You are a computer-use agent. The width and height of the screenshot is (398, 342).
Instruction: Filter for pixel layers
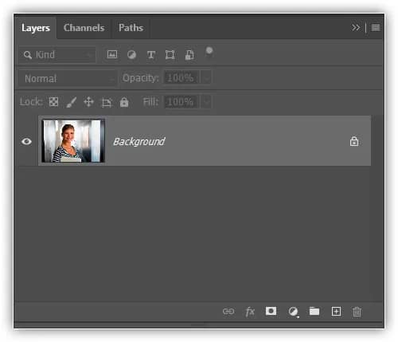tap(112, 54)
